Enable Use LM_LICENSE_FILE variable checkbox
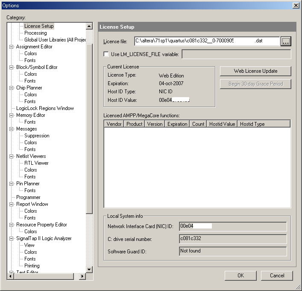 [x=106, y=54]
